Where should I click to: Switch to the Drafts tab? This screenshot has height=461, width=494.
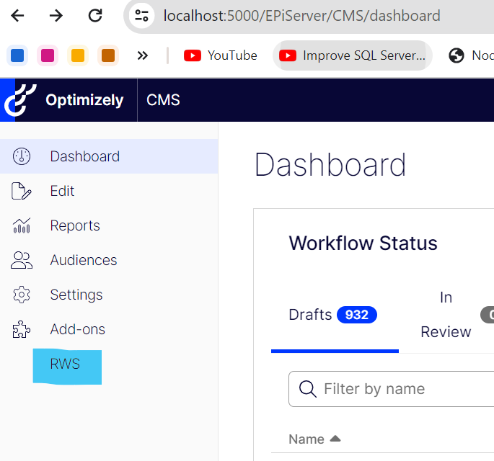(x=332, y=315)
